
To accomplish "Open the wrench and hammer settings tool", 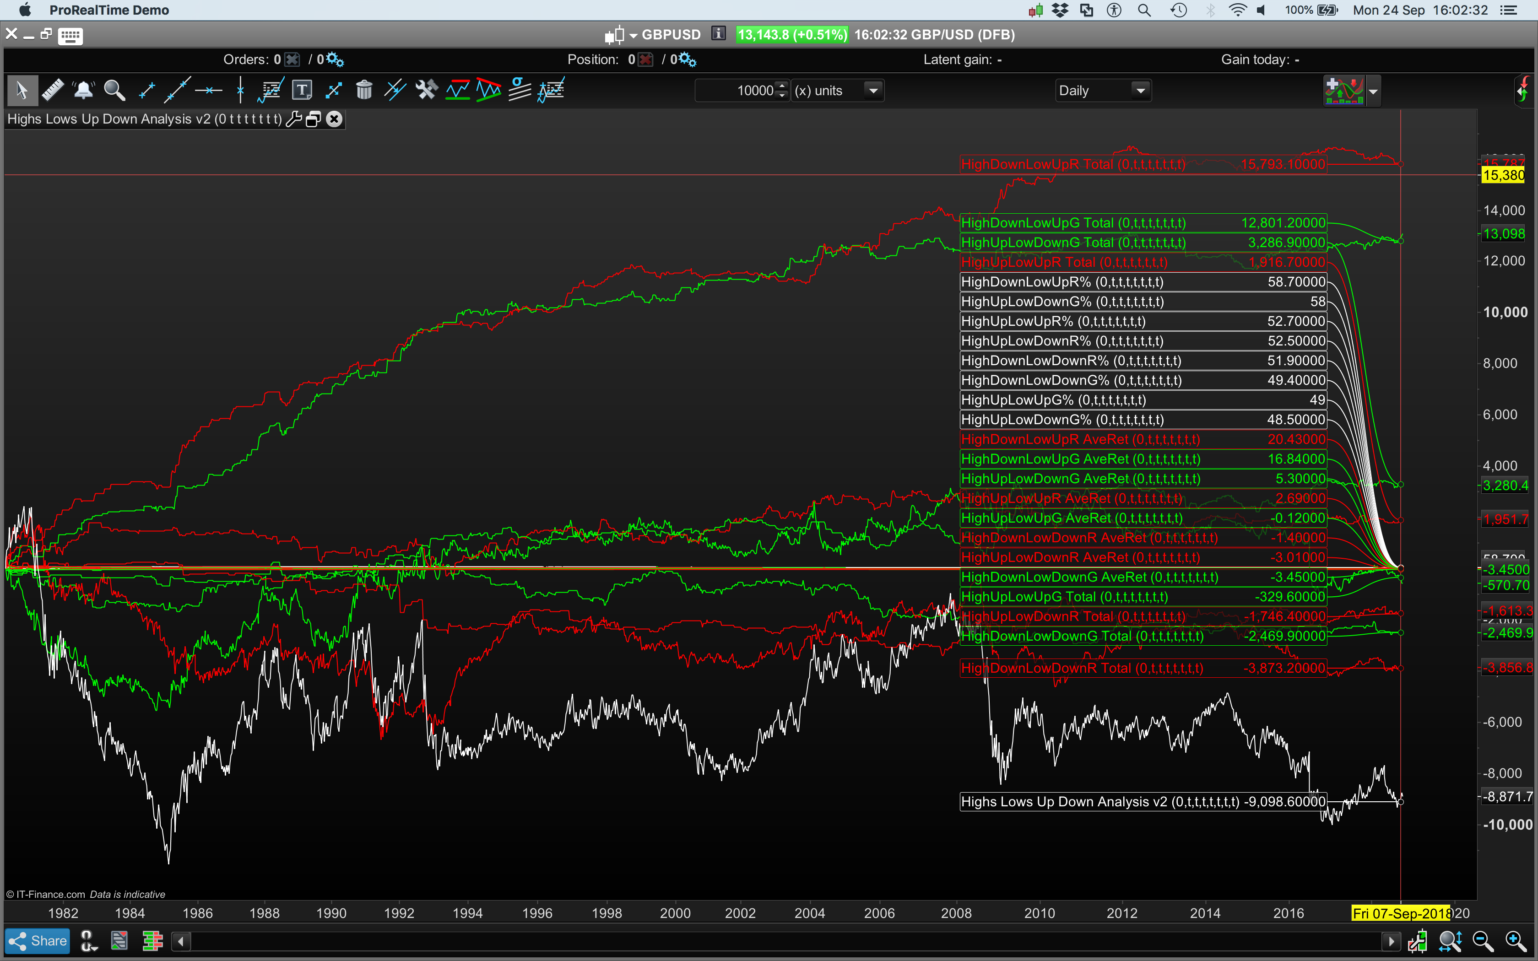I will click(427, 90).
